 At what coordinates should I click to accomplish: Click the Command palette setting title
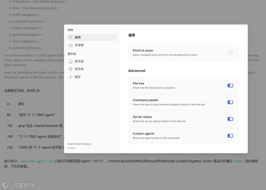[x=145, y=100]
